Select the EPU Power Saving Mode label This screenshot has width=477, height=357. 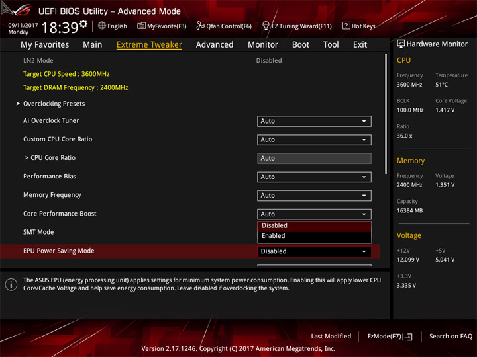point(59,251)
